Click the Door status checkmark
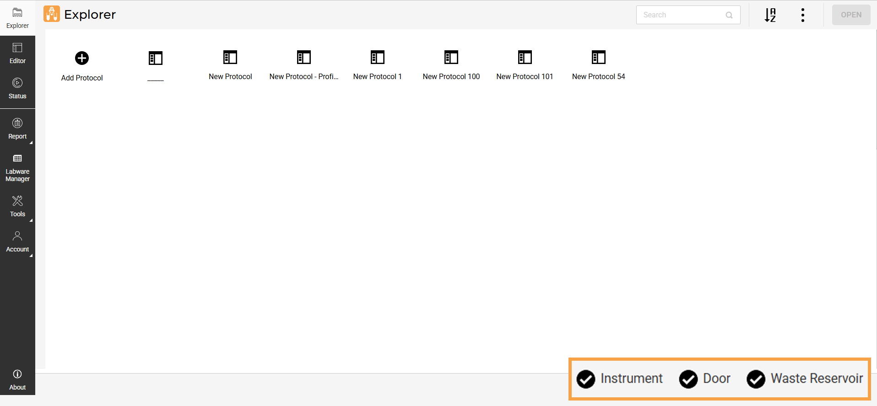The image size is (877, 406). [688, 379]
